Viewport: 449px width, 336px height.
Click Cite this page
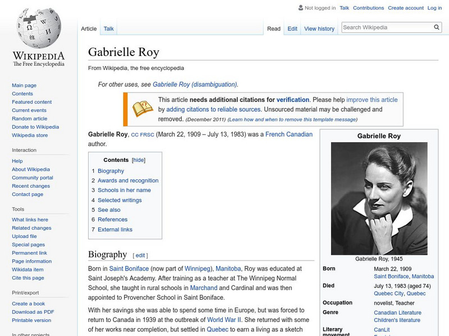28,277
